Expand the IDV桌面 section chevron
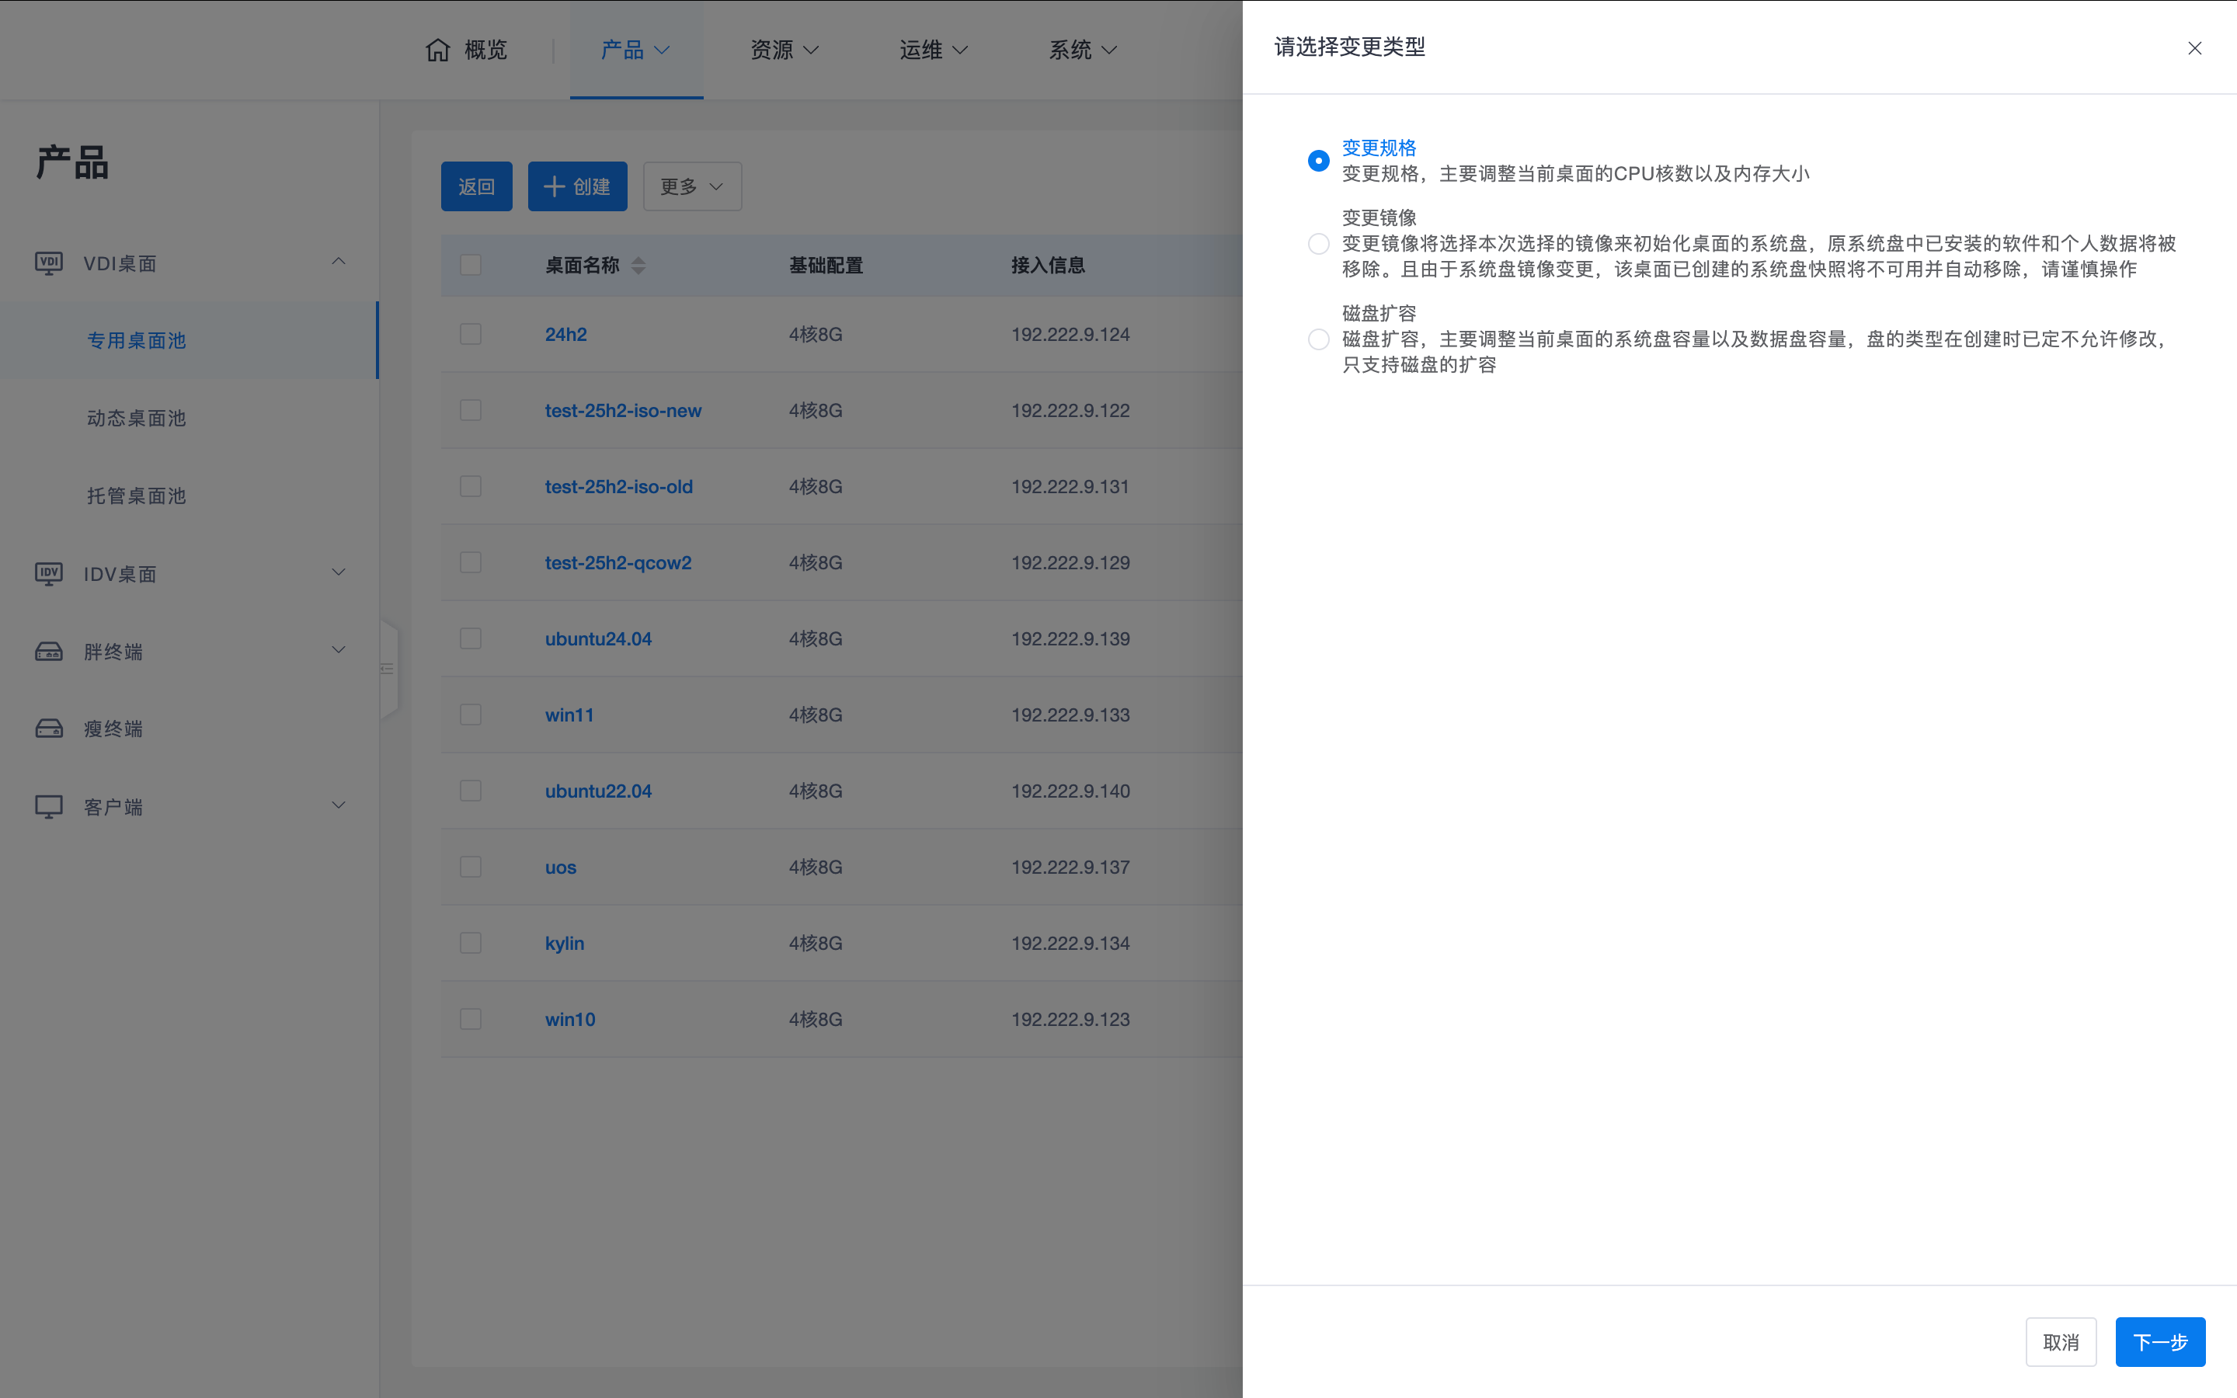Screen dimensions: 2237x1398 (339, 572)
